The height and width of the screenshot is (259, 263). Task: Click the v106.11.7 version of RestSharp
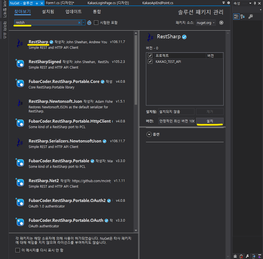[x=117, y=42]
